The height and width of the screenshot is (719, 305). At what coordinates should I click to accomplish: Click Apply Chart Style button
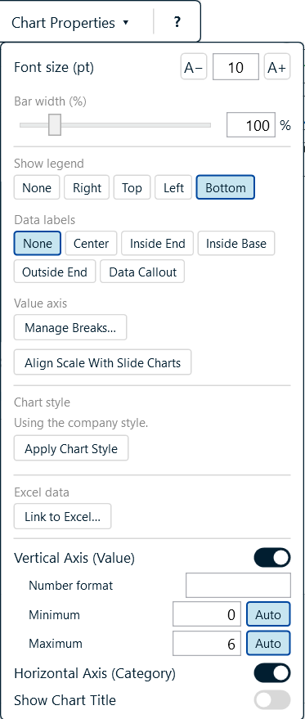click(x=71, y=448)
